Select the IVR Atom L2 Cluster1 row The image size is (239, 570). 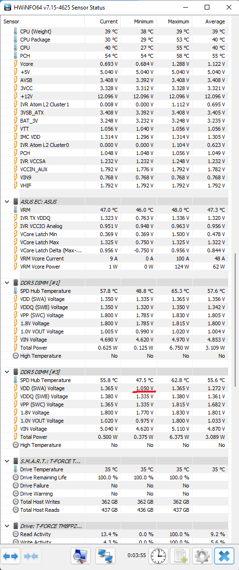(115, 104)
